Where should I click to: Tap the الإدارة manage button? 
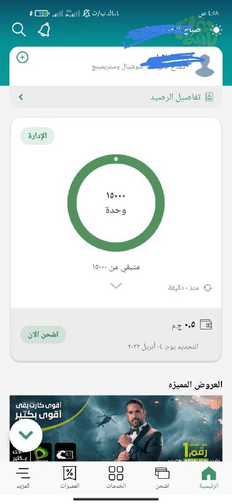click(x=37, y=136)
